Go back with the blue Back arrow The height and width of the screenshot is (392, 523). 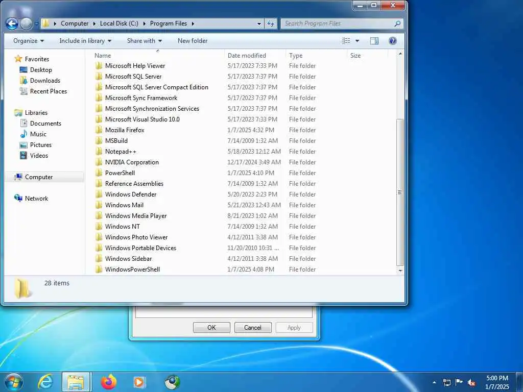pos(12,23)
